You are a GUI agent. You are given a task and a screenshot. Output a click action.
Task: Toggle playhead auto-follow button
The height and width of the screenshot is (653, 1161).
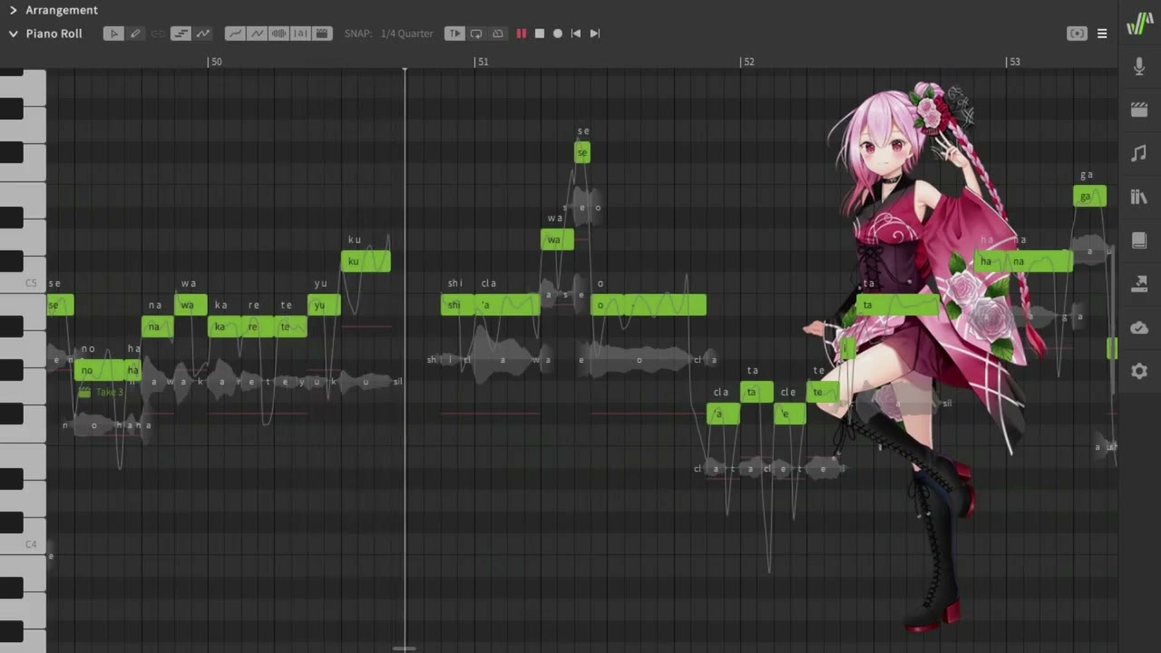454,34
